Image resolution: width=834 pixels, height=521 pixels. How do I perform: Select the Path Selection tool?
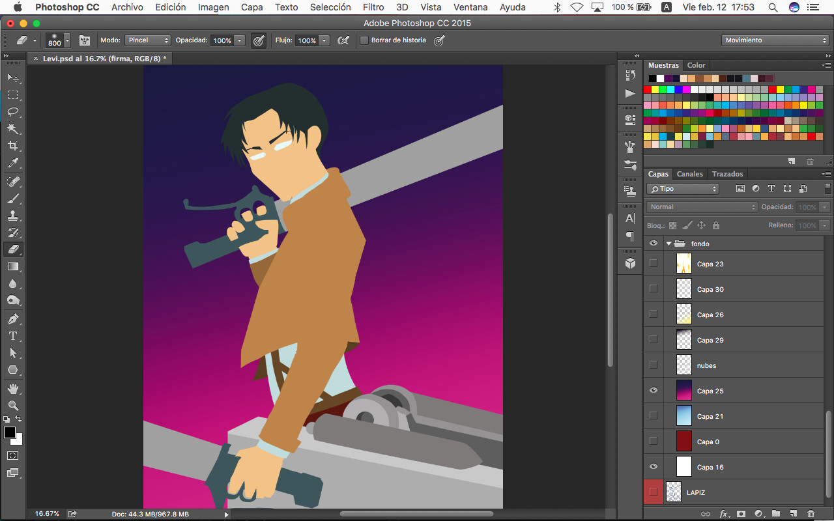pos(13,353)
